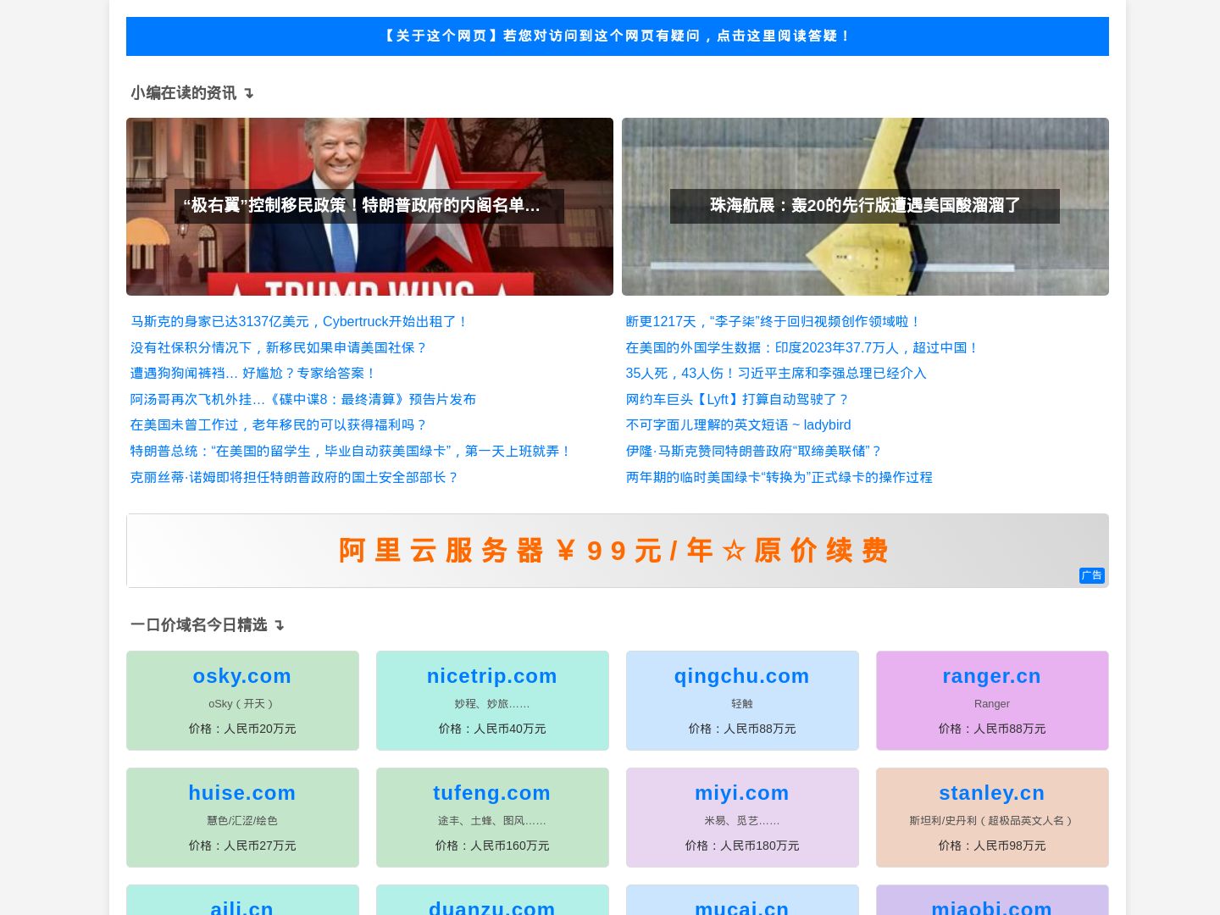Click the 价格：人民币98万元 price text
Viewport: 1220px width, 915px height.
[992, 846]
